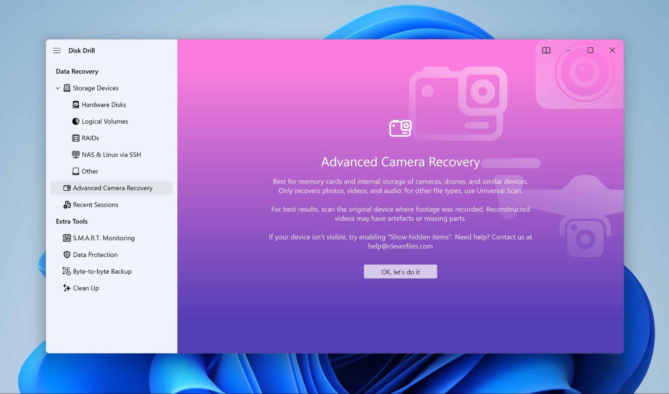This screenshot has width=669, height=394.
Task: Select the Hardware Disks icon in sidebar
Action: (x=76, y=105)
